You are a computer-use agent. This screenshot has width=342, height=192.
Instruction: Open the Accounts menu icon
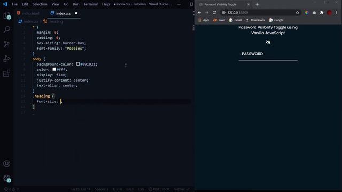(x=7, y=164)
